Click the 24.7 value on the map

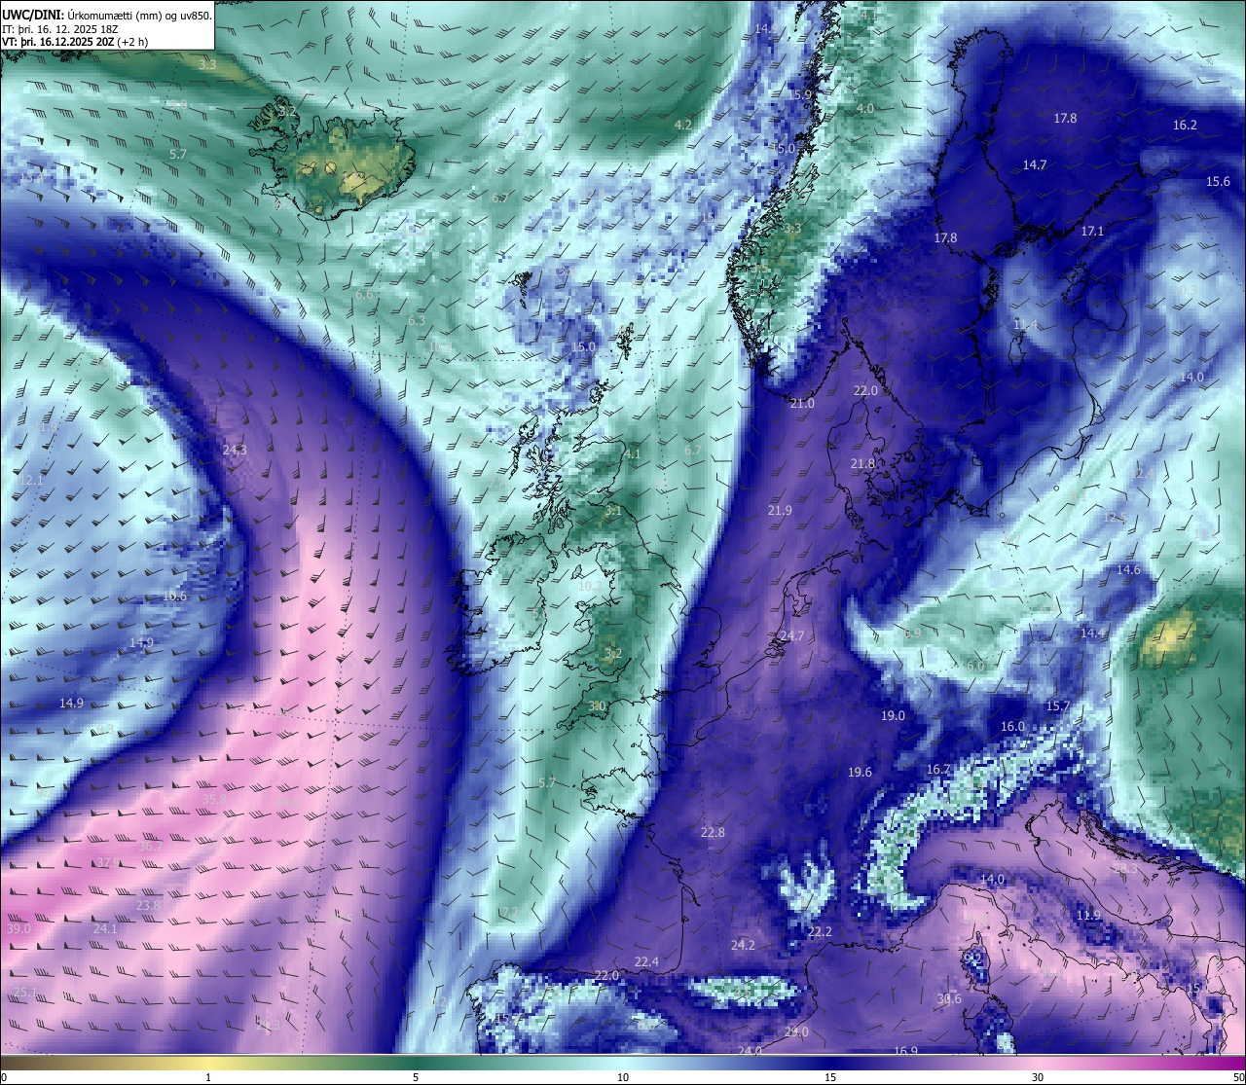792,635
